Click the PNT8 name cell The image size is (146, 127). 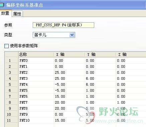pyautogui.click(x=36, y=108)
